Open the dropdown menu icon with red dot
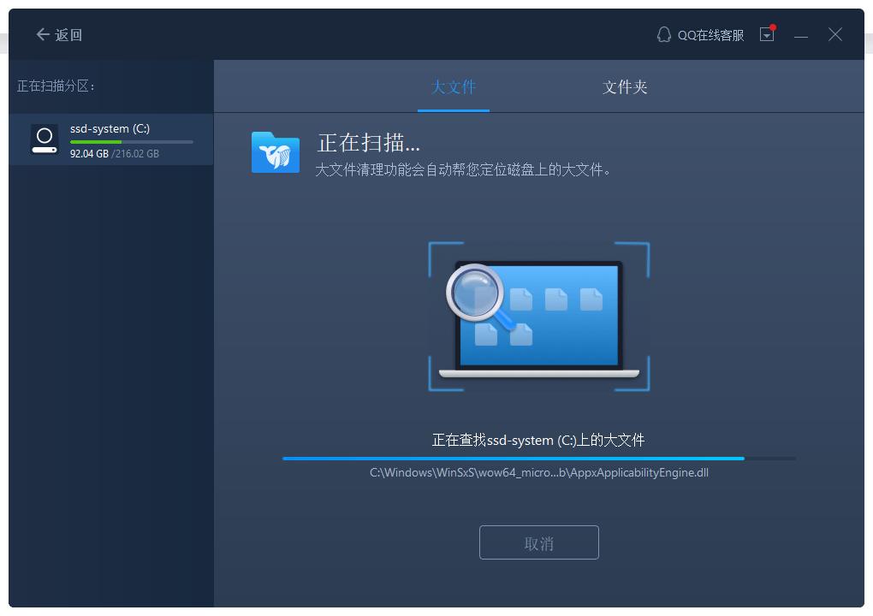The width and height of the screenshot is (873, 616). [x=767, y=35]
